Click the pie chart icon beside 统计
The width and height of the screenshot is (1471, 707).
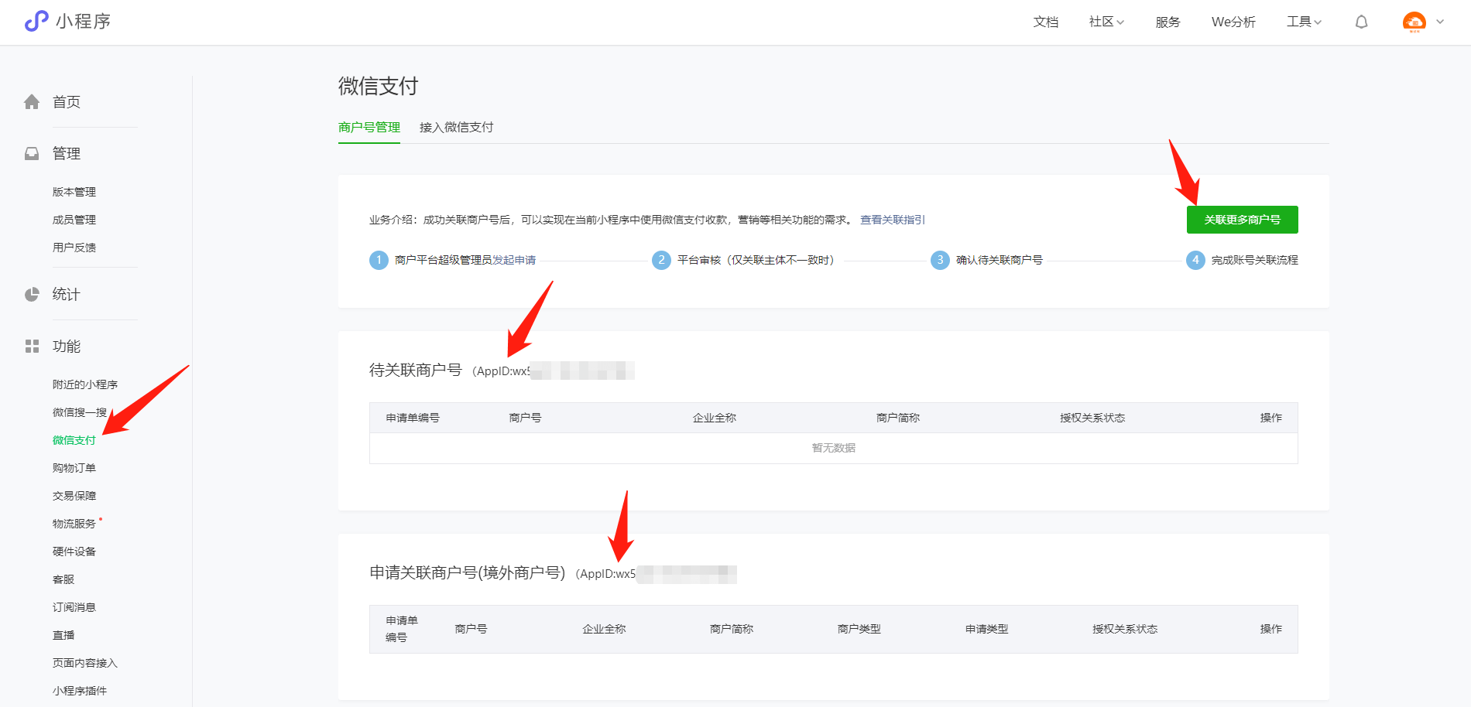click(32, 295)
